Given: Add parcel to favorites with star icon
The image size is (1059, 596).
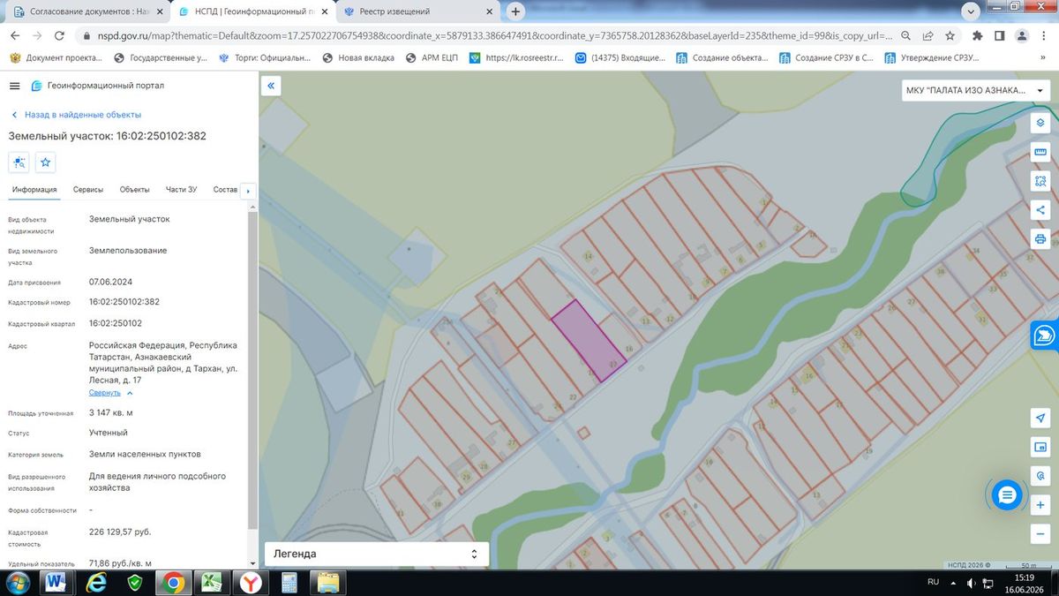Looking at the screenshot, I should 46,162.
